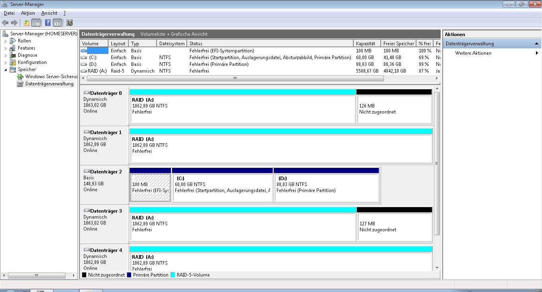The width and height of the screenshot is (542, 292).
Task: Click the cyan RAID-5-Volume legend swatch
Action: (x=173, y=275)
